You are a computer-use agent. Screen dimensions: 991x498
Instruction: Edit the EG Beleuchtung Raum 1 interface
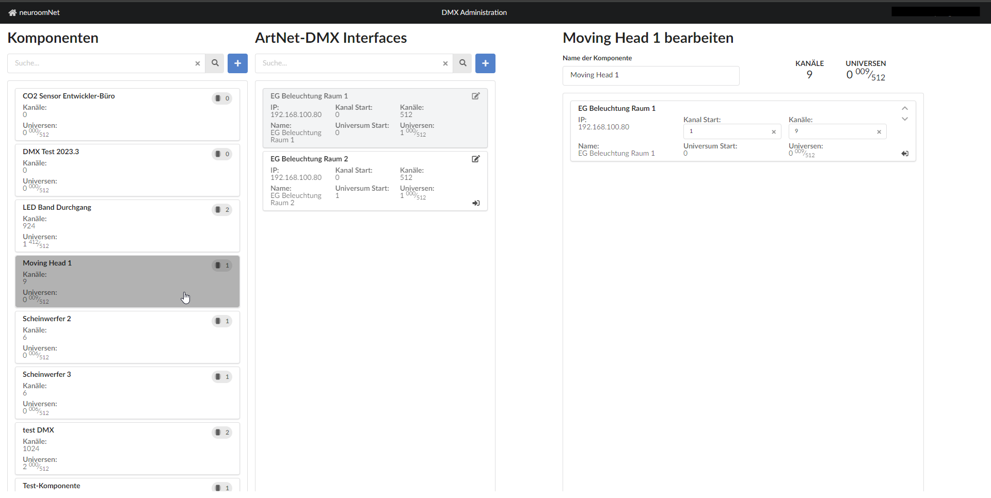pos(475,96)
